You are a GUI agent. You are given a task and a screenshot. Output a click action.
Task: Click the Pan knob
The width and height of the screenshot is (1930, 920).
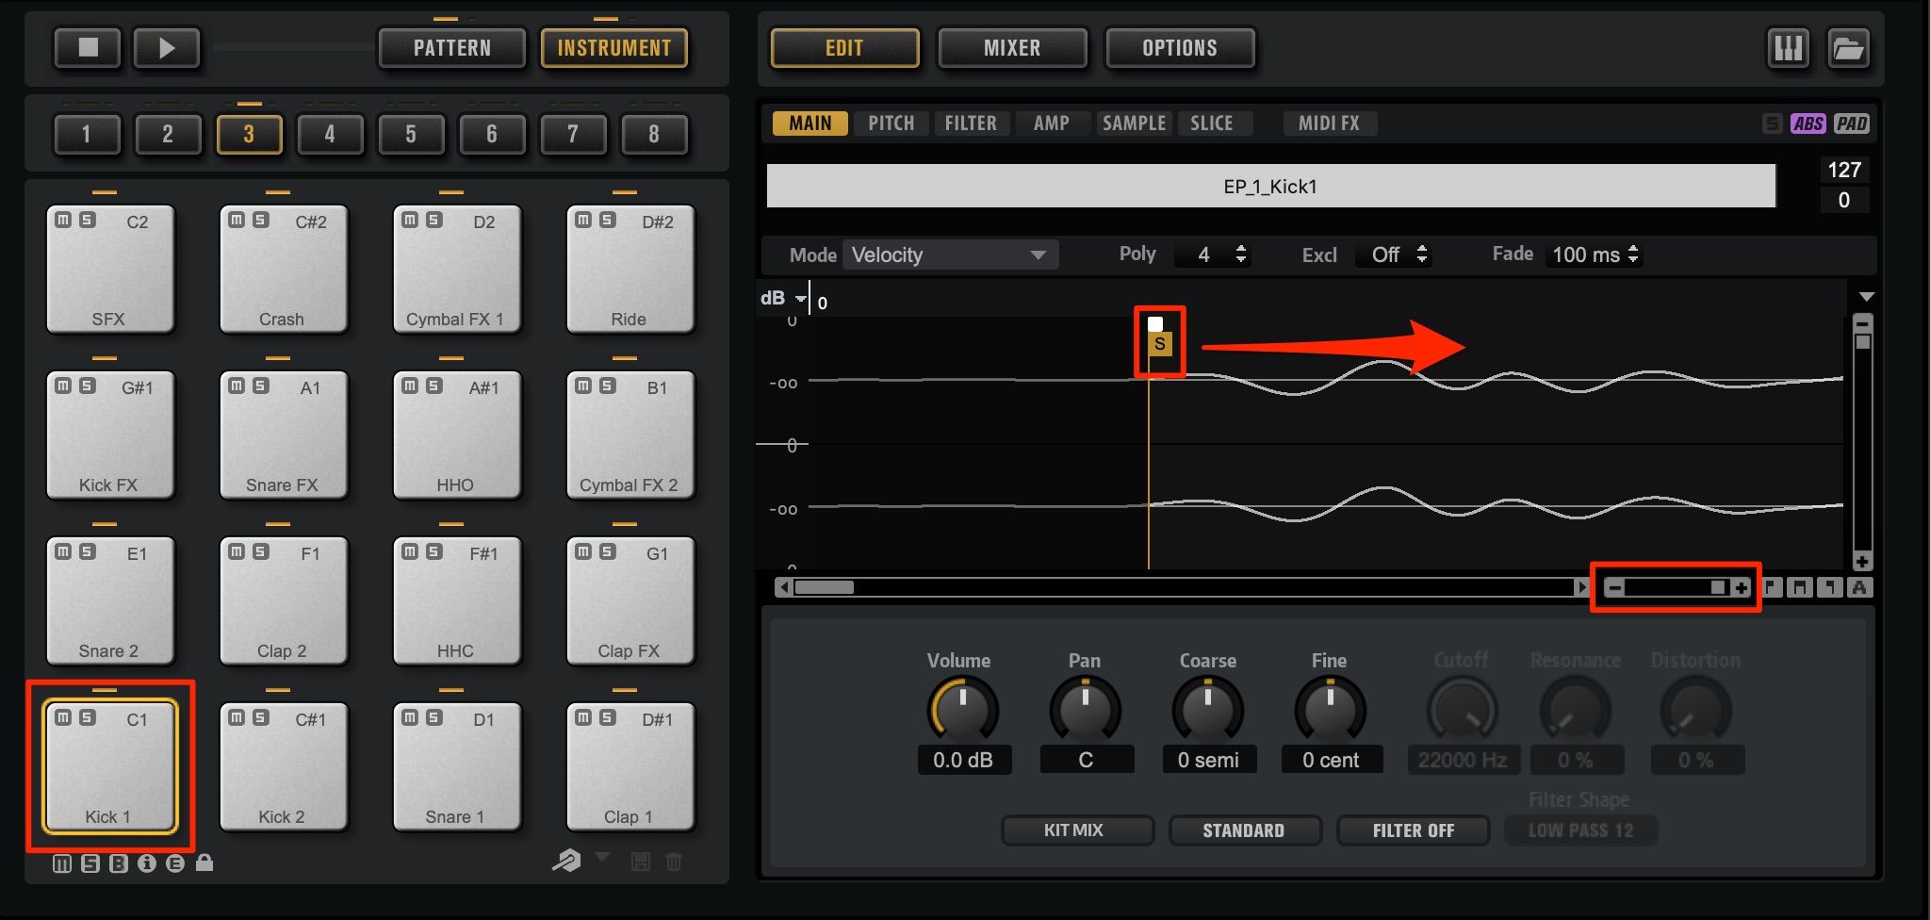pyautogui.click(x=1086, y=710)
